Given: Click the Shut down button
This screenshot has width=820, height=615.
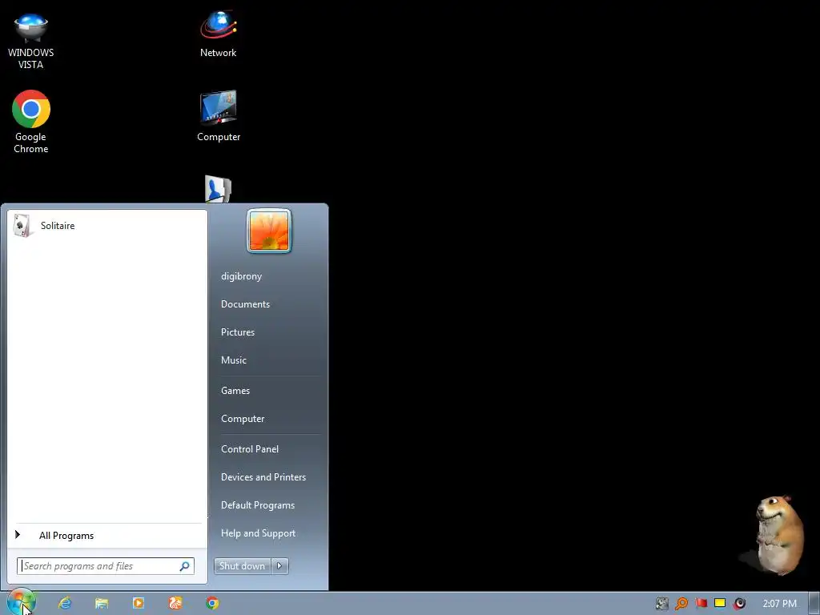Looking at the screenshot, I should coord(243,566).
